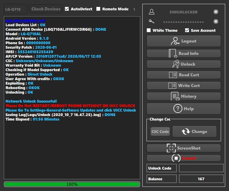Click the Read Info button label
The height and width of the screenshot is (191, 229).
point(189,53)
